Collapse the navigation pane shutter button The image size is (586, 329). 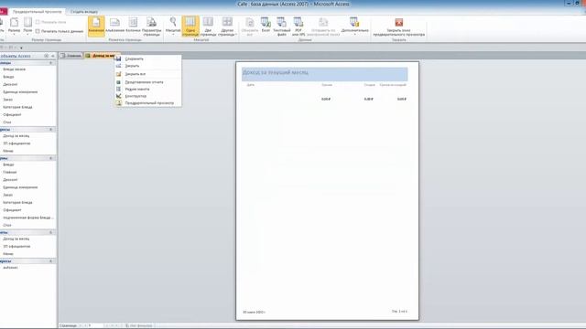pos(53,56)
